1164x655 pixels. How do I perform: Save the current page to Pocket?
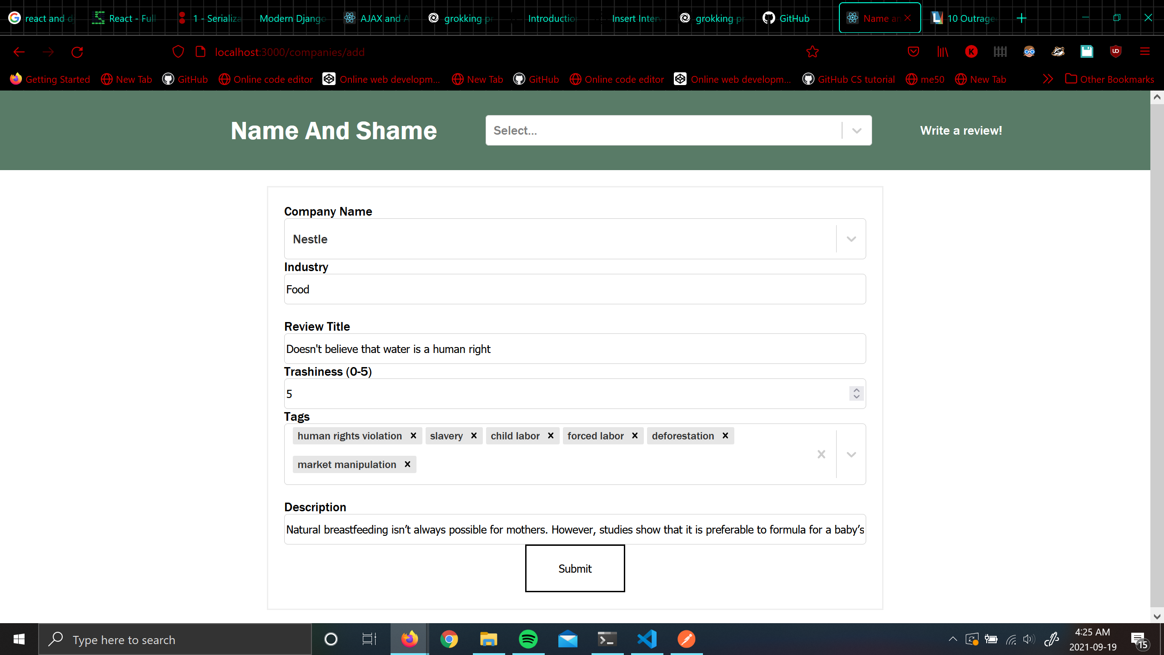(913, 51)
